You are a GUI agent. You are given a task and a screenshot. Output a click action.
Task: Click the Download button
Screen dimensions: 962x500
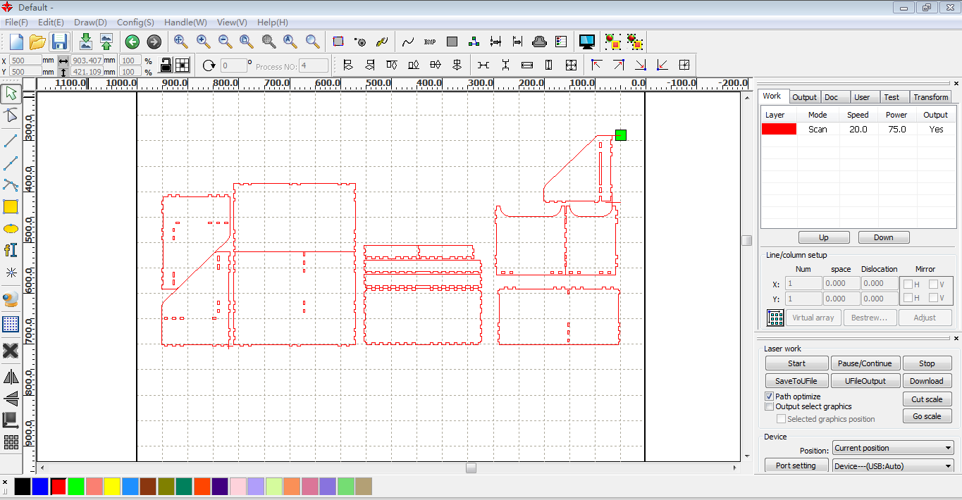pyautogui.click(x=926, y=381)
